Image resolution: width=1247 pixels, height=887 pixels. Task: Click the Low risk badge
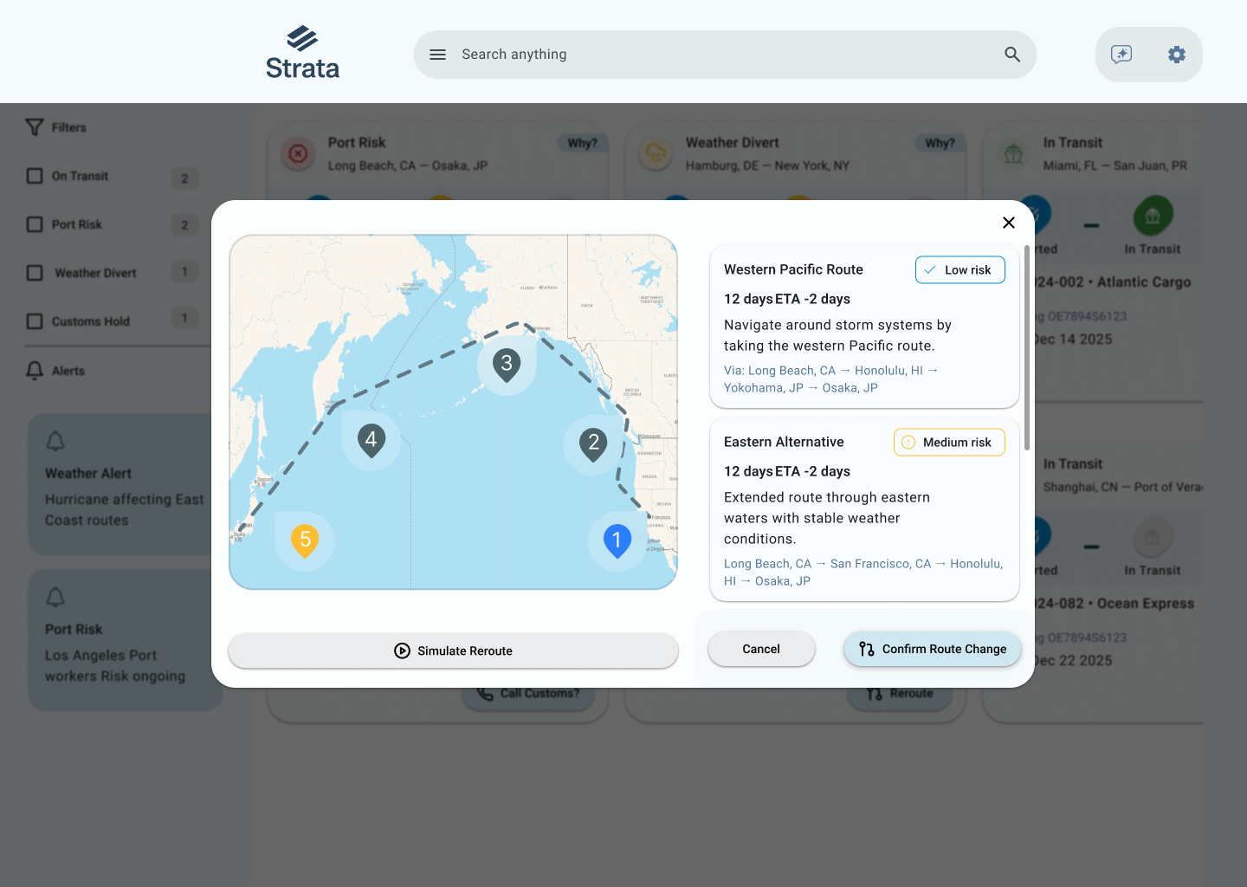point(960,269)
